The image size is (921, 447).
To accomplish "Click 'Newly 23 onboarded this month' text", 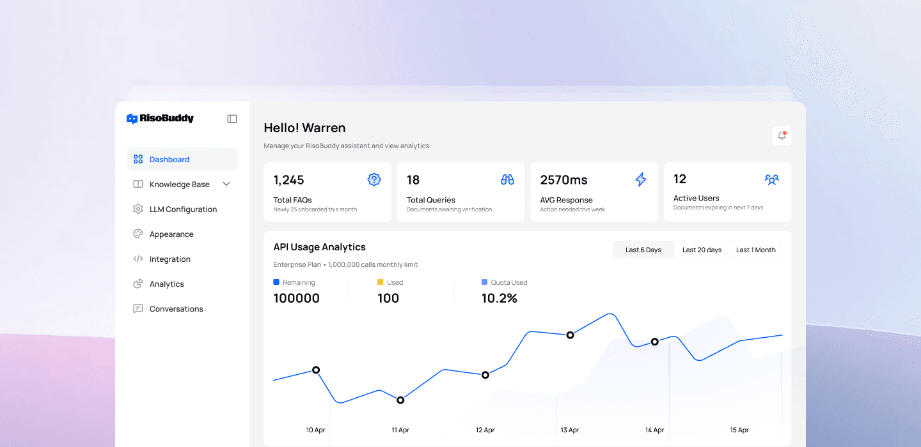I will 315,209.
